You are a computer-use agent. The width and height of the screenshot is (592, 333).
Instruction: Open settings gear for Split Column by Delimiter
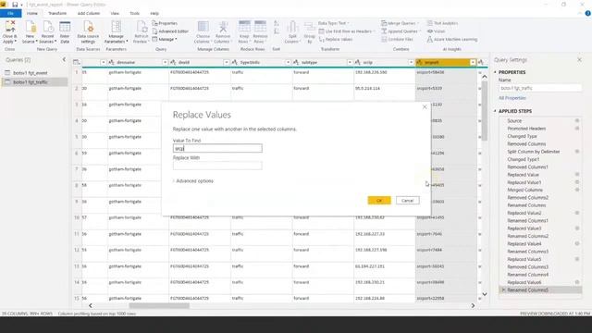coord(577,152)
